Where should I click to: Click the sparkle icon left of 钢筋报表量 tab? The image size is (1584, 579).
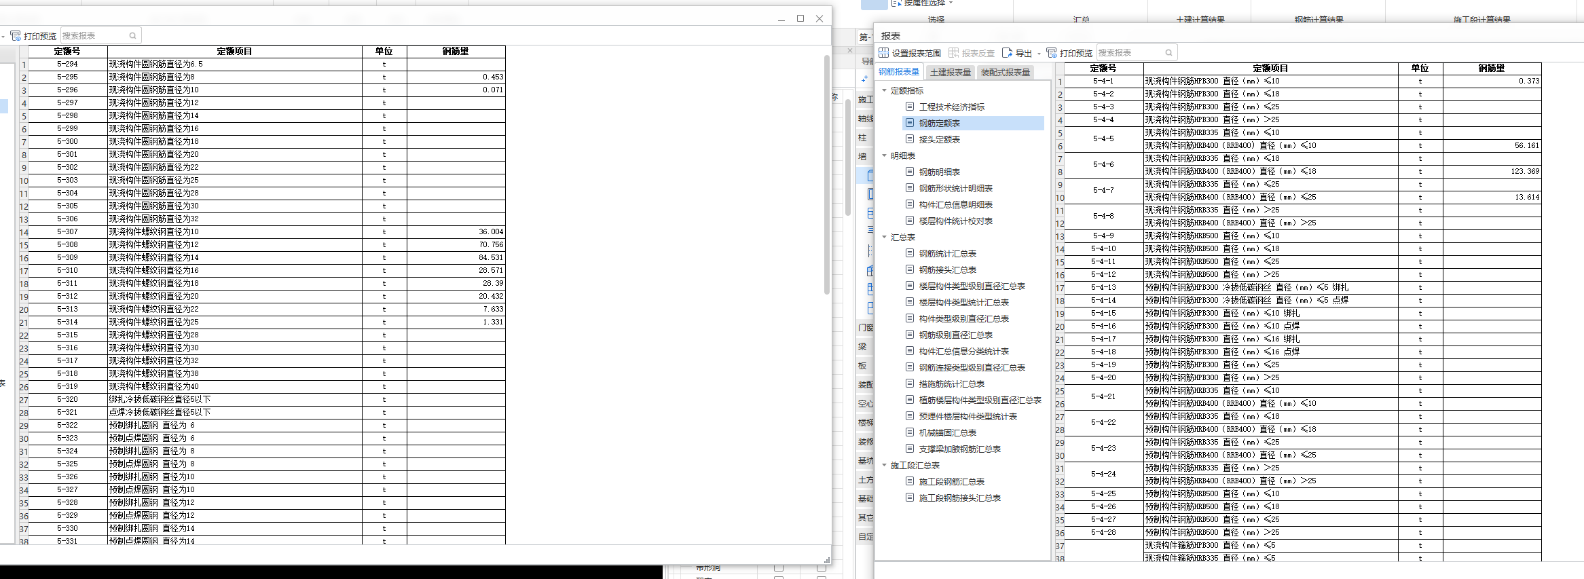click(x=864, y=79)
